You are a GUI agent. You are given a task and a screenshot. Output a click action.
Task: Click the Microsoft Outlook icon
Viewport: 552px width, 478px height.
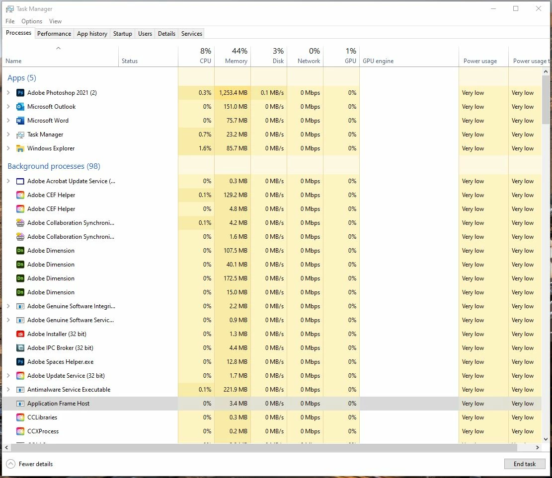click(x=20, y=107)
